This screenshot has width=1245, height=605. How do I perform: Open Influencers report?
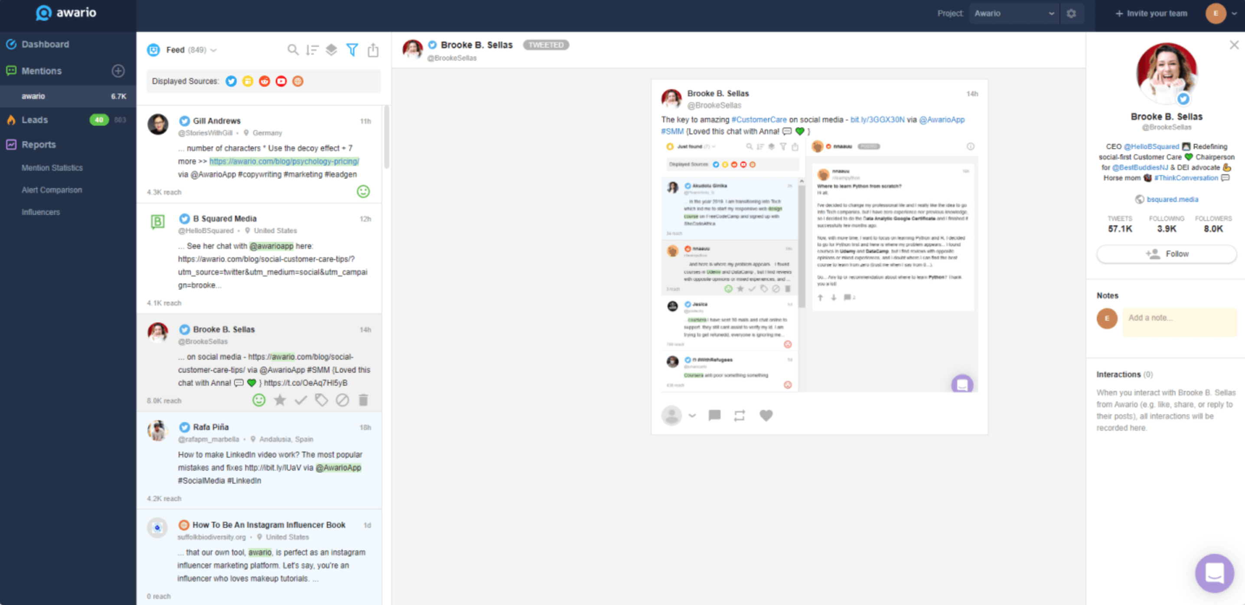[41, 212]
